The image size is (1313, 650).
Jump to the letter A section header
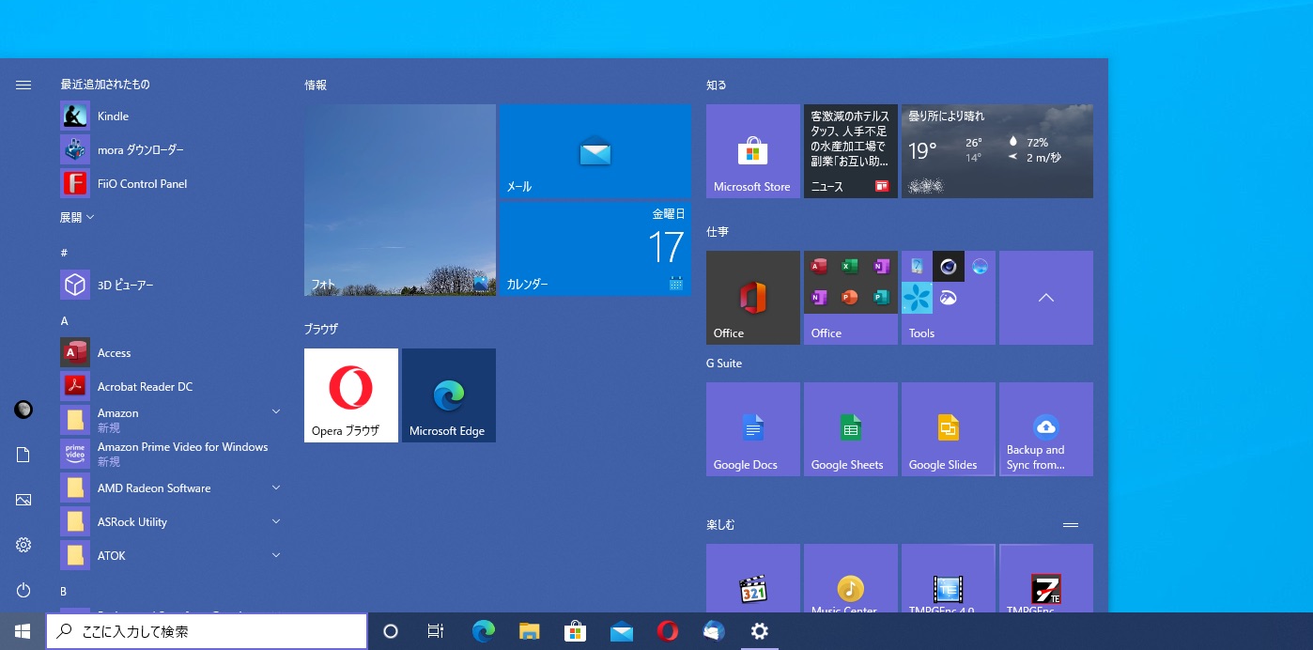click(x=65, y=321)
